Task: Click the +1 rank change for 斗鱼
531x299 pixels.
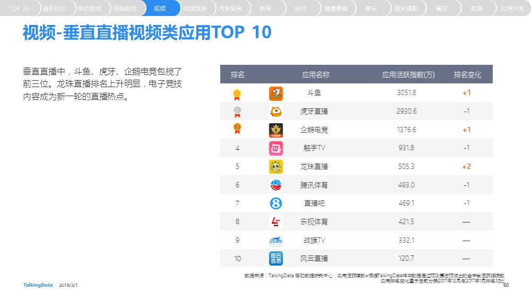Action: click(466, 92)
